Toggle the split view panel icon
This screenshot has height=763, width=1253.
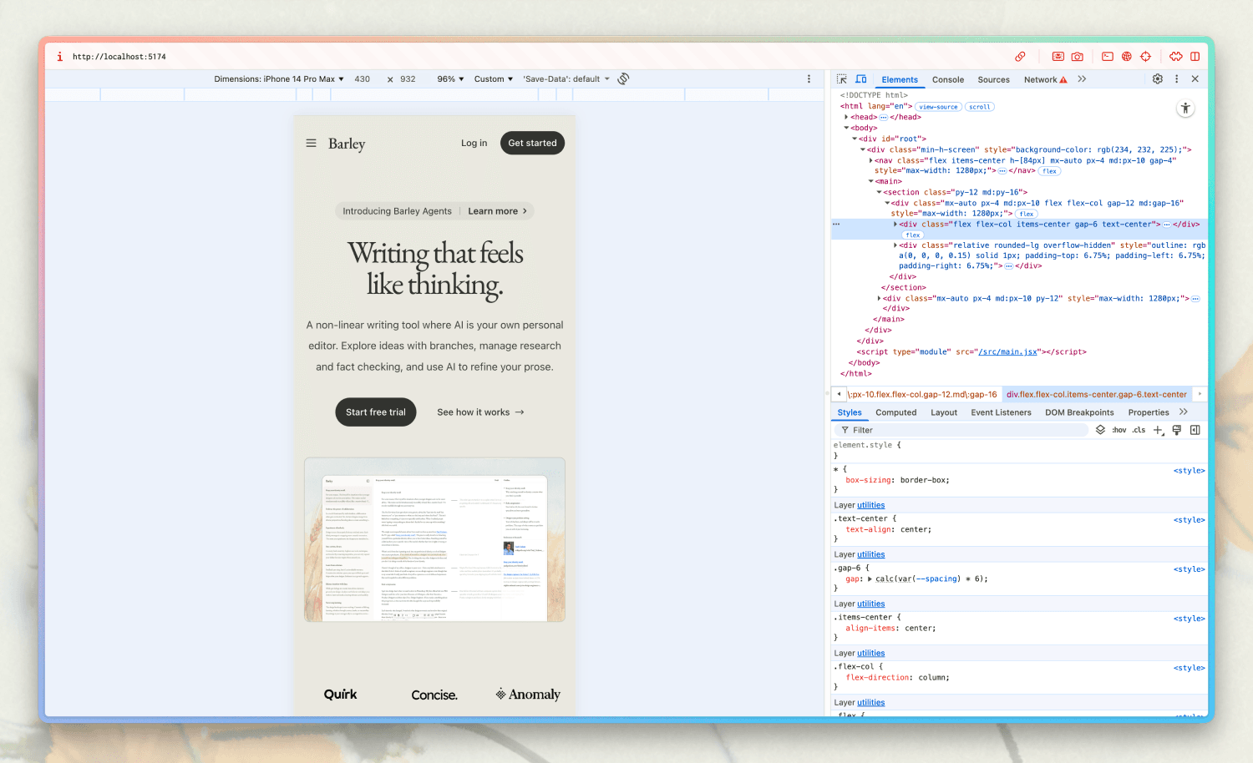tap(1195, 57)
